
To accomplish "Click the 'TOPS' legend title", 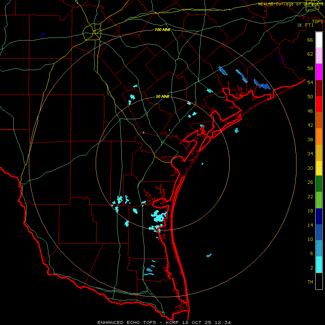I will click(x=317, y=21).
